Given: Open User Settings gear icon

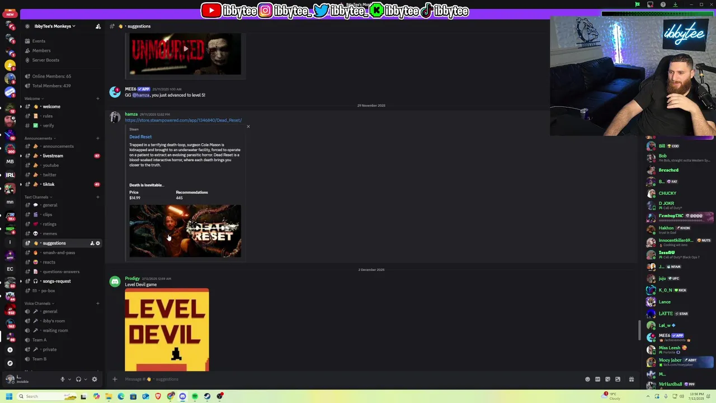Looking at the screenshot, I should pos(95,379).
